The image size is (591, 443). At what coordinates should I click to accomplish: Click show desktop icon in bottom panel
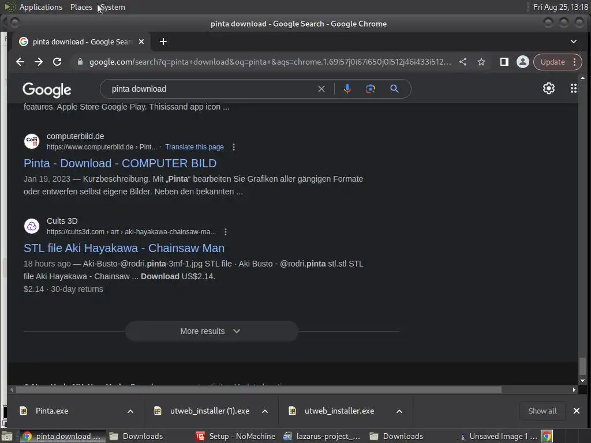click(7, 436)
